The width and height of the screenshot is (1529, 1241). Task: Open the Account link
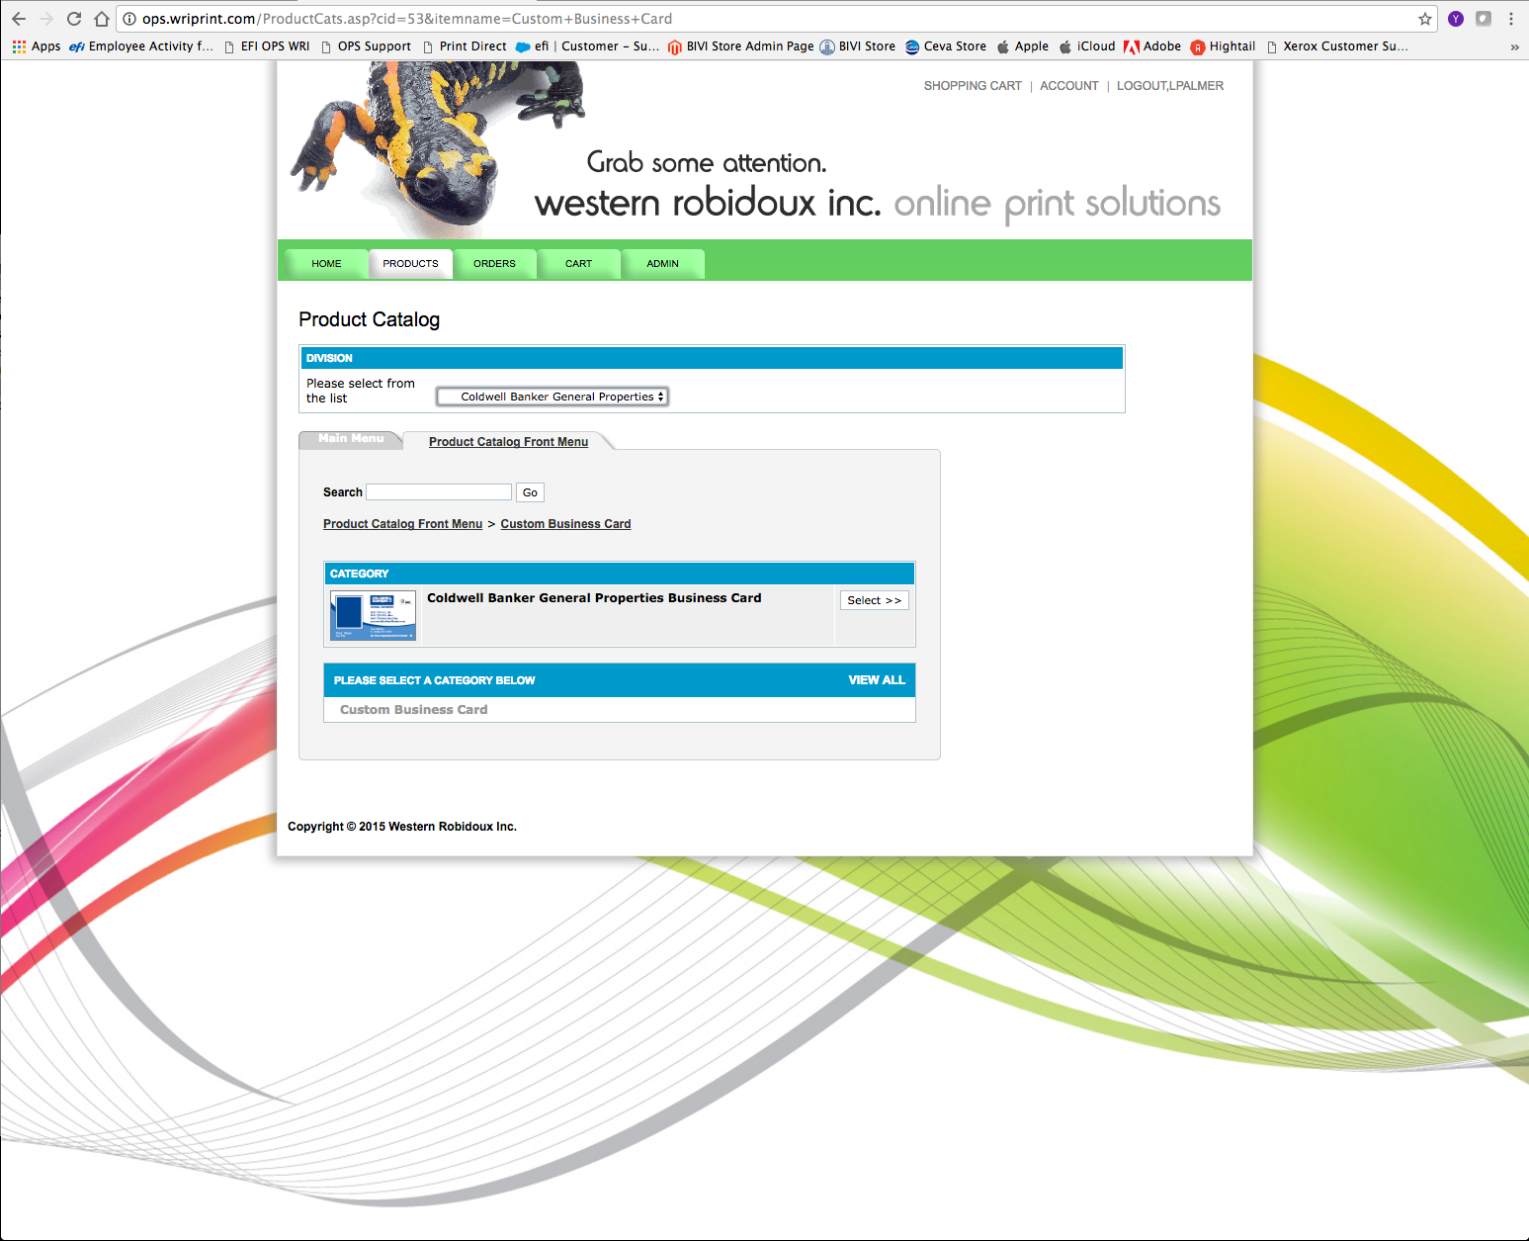1069,86
